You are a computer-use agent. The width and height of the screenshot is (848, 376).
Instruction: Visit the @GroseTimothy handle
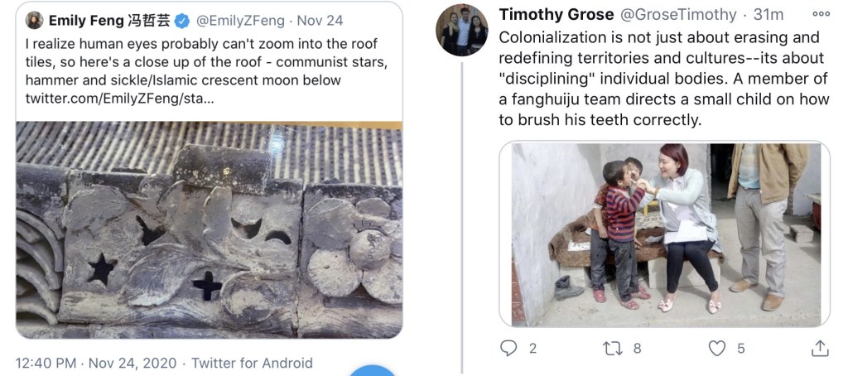coord(678,15)
